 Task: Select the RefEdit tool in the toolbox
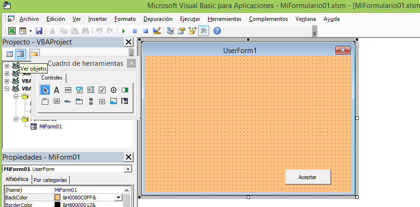pyautogui.click(x=125, y=101)
